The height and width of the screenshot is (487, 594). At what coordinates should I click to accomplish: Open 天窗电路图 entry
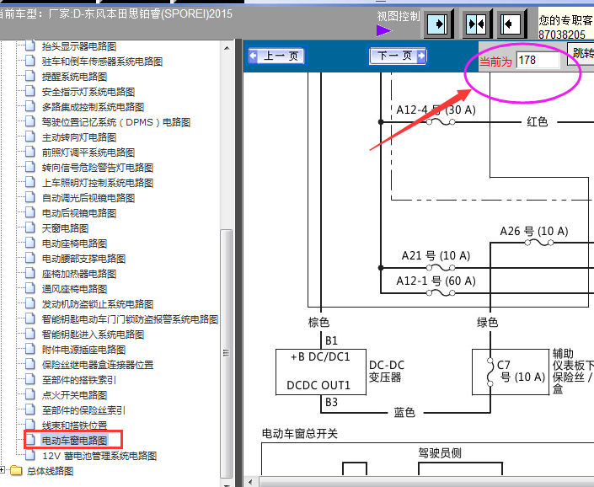pyautogui.click(x=65, y=228)
